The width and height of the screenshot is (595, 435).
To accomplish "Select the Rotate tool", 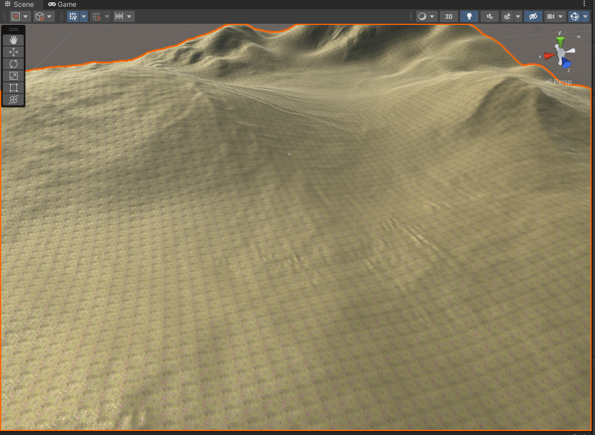I will click(x=14, y=63).
